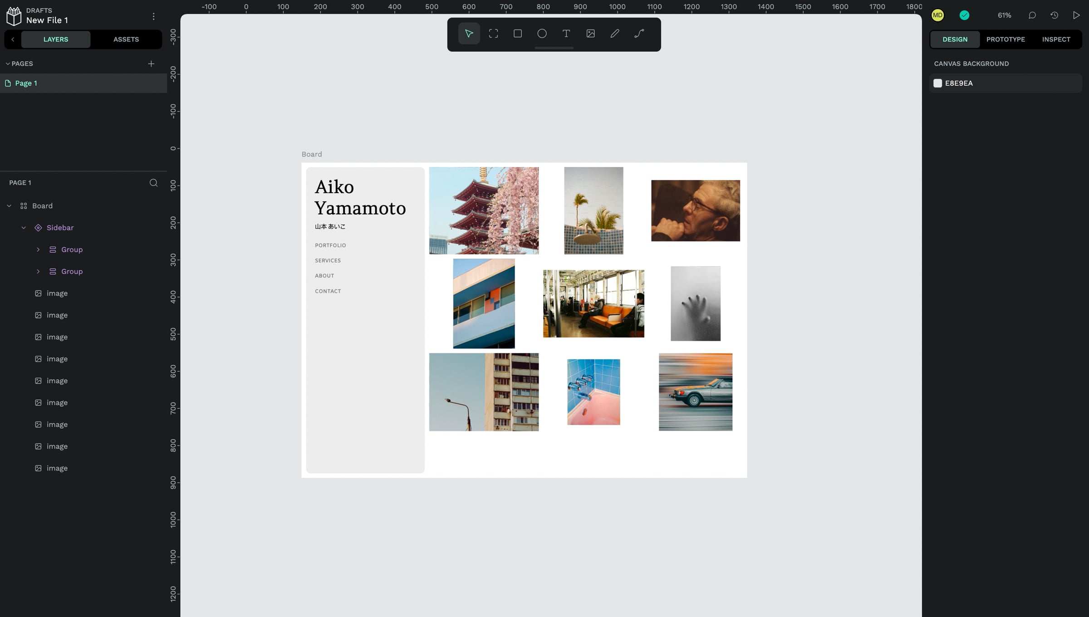Select the Image insert tool
Image resolution: width=1089 pixels, height=617 pixels.
click(590, 34)
